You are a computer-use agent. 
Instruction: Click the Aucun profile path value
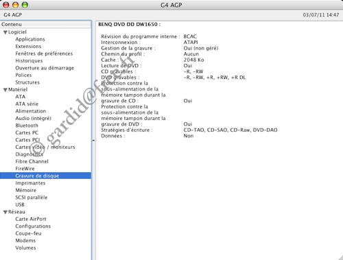(191, 54)
